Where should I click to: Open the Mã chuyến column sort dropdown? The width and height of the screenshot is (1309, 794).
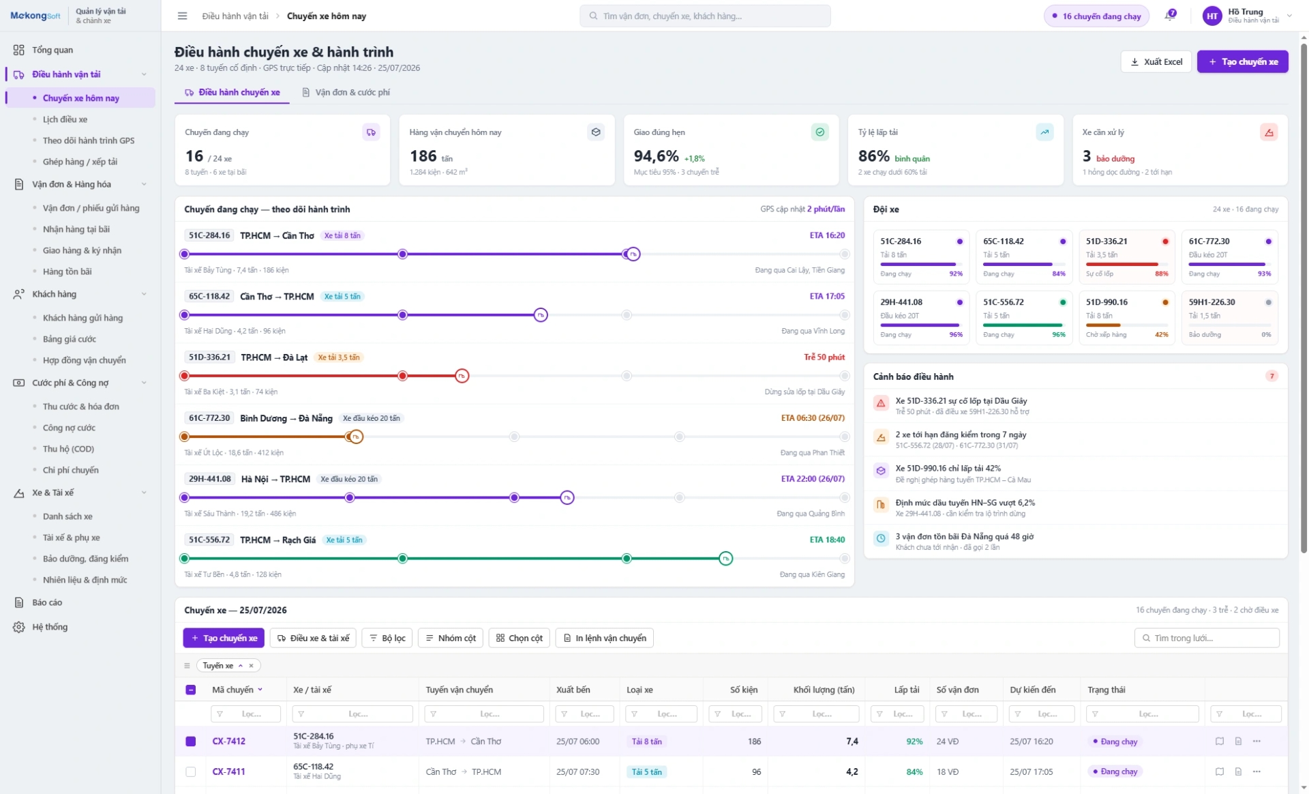tap(260, 690)
